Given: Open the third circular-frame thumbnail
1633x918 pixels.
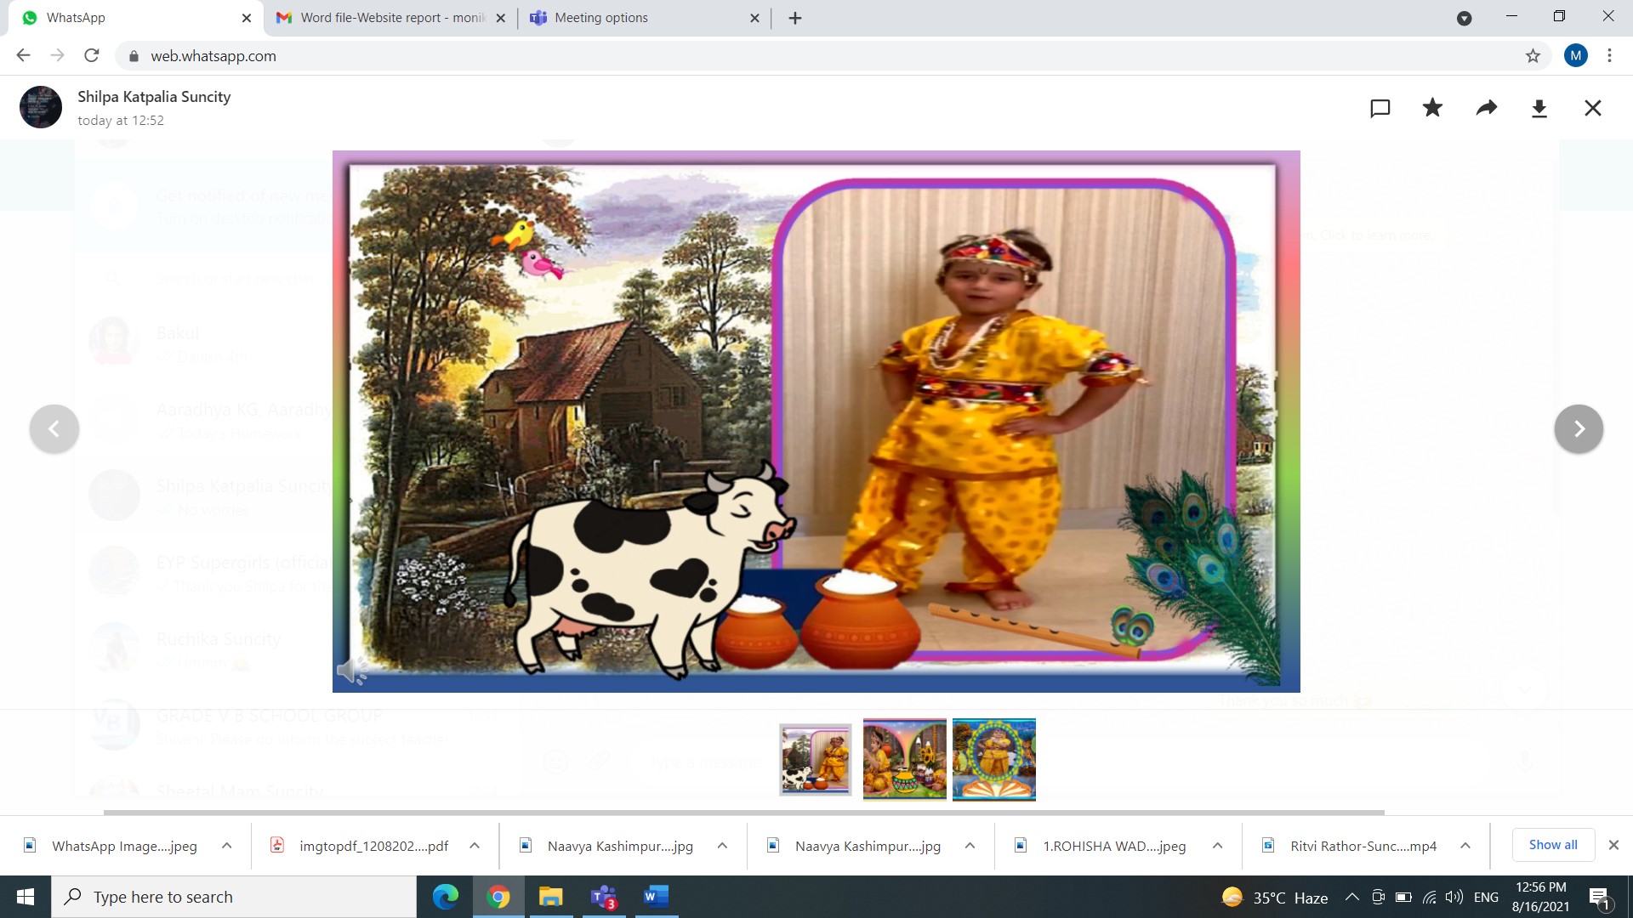Looking at the screenshot, I should [993, 759].
